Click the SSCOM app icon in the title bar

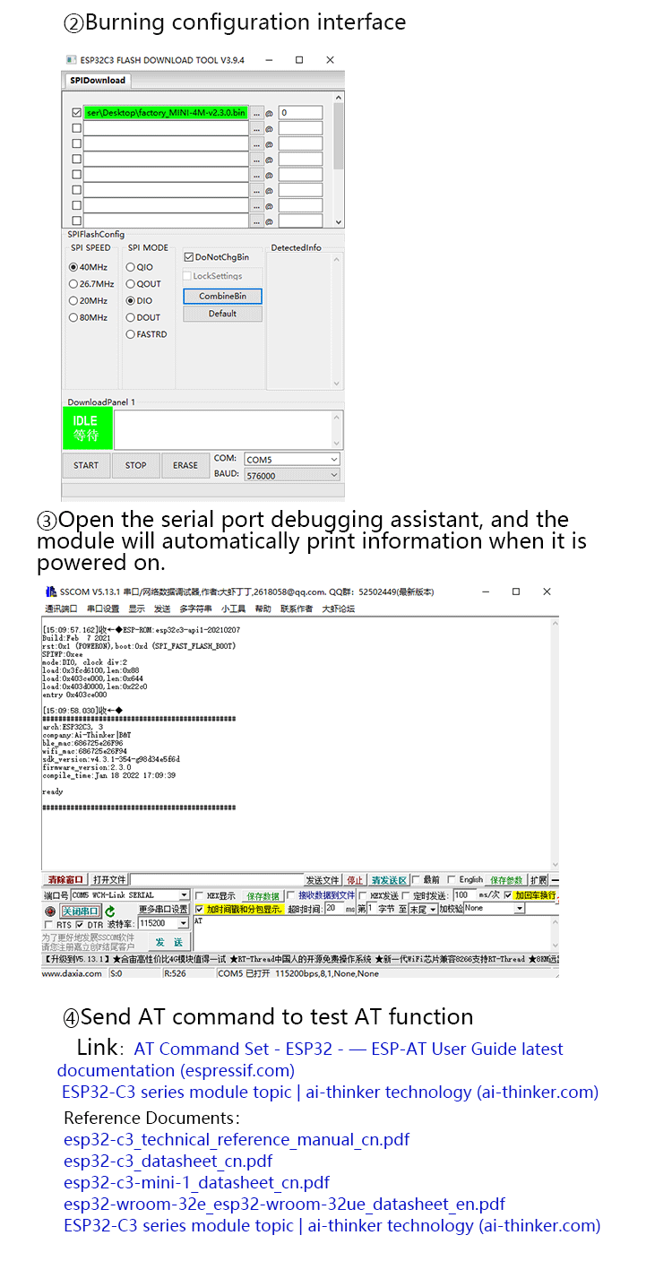[x=51, y=592]
